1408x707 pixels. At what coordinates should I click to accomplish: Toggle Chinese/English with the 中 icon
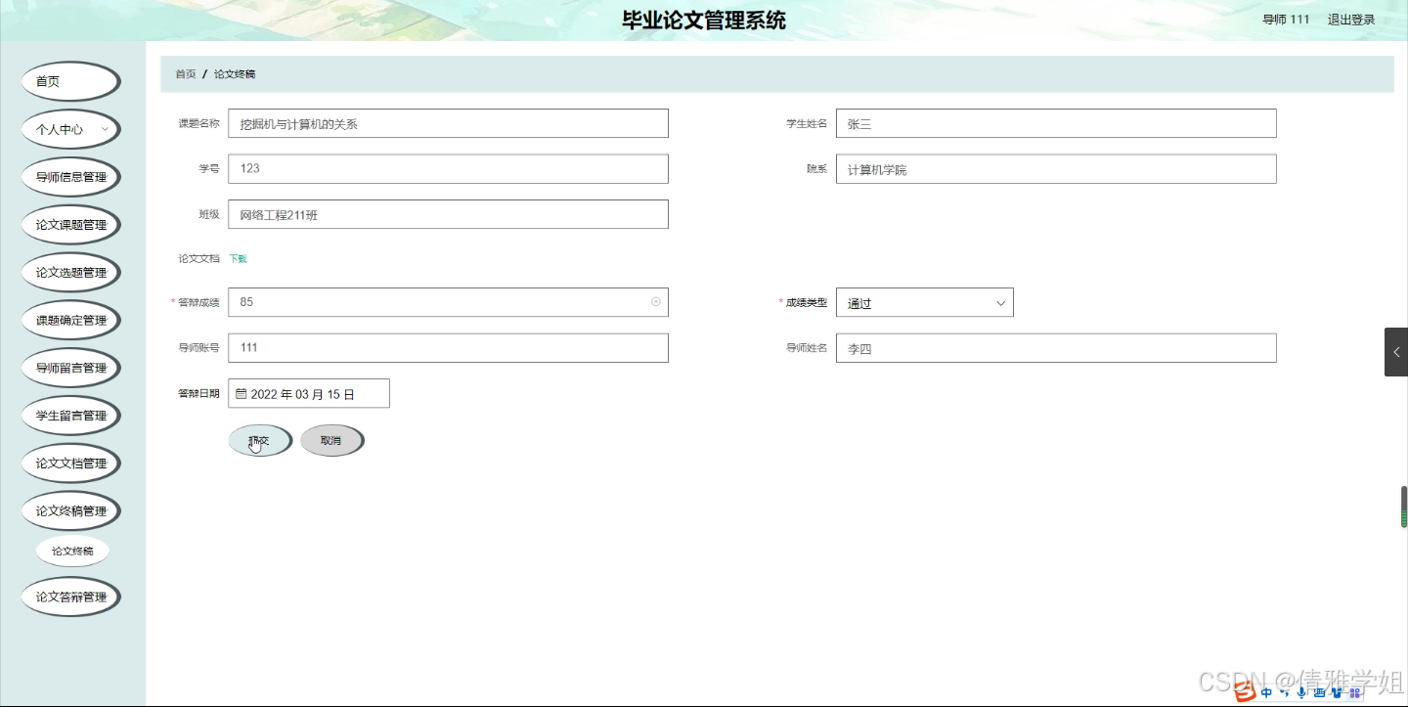pyautogui.click(x=1266, y=692)
